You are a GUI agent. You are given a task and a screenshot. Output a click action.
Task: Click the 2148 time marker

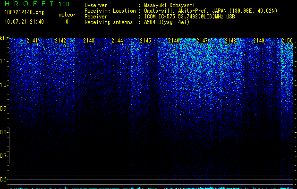230,41
